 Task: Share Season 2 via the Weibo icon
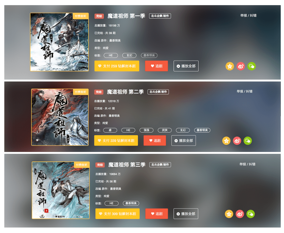(237, 141)
